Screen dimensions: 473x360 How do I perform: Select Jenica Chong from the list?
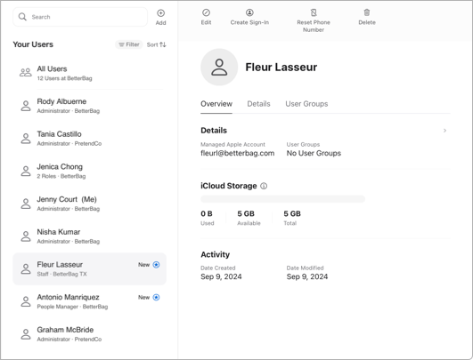90,171
